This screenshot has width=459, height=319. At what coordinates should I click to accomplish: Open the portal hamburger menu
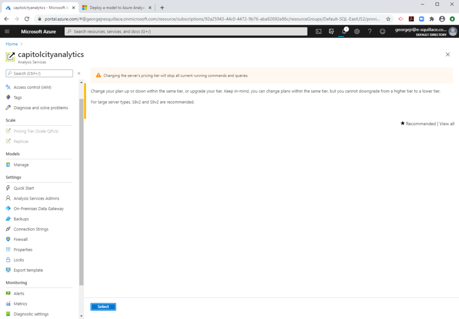coord(7,31)
